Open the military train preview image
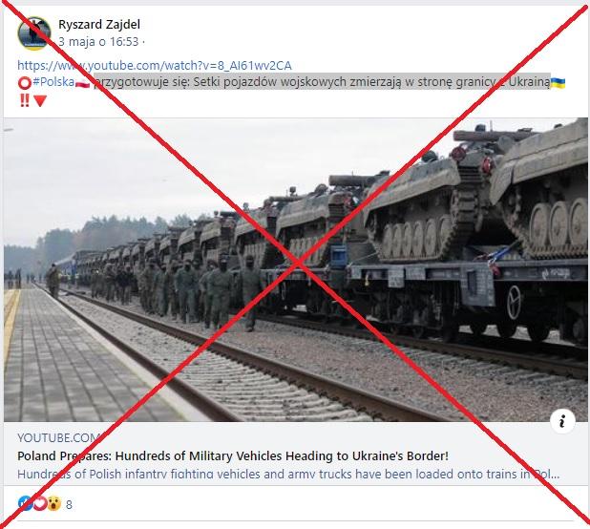The width and height of the screenshot is (590, 529). coord(296,269)
